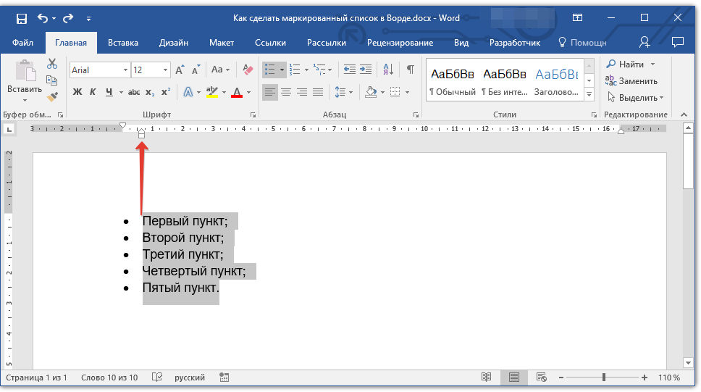Open the Макет ribbon tab
The image size is (701, 392).
pos(222,43)
